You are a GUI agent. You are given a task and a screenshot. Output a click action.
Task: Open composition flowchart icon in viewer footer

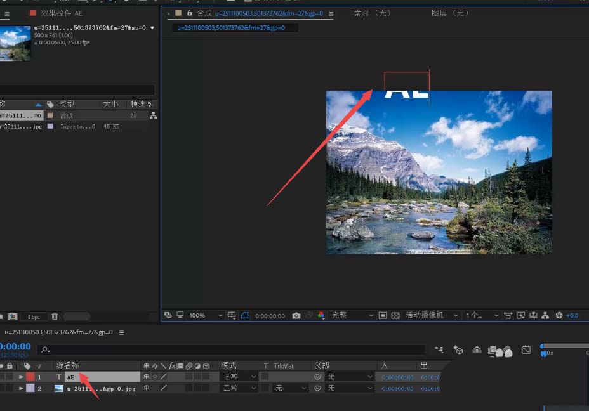coord(545,316)
